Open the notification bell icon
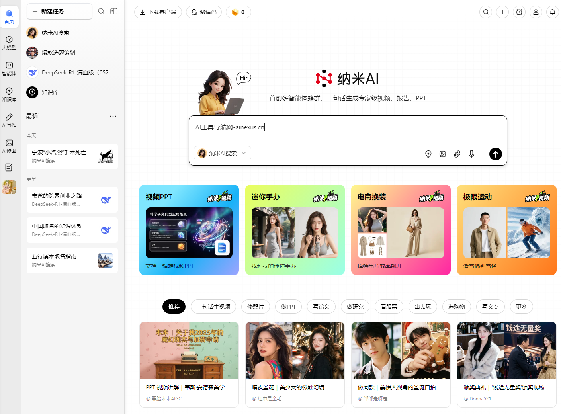Image resolution: width=561 pixels, height=414 pixels. (x=552, y=12)
